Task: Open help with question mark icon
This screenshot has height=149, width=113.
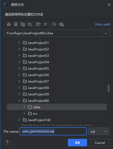Action: [x=7, y=143]
